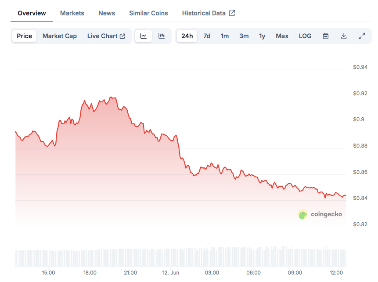Viewport: 378px width, 282px height.
Task: Select the 7d time range
Action: click(x=207, y=36)
